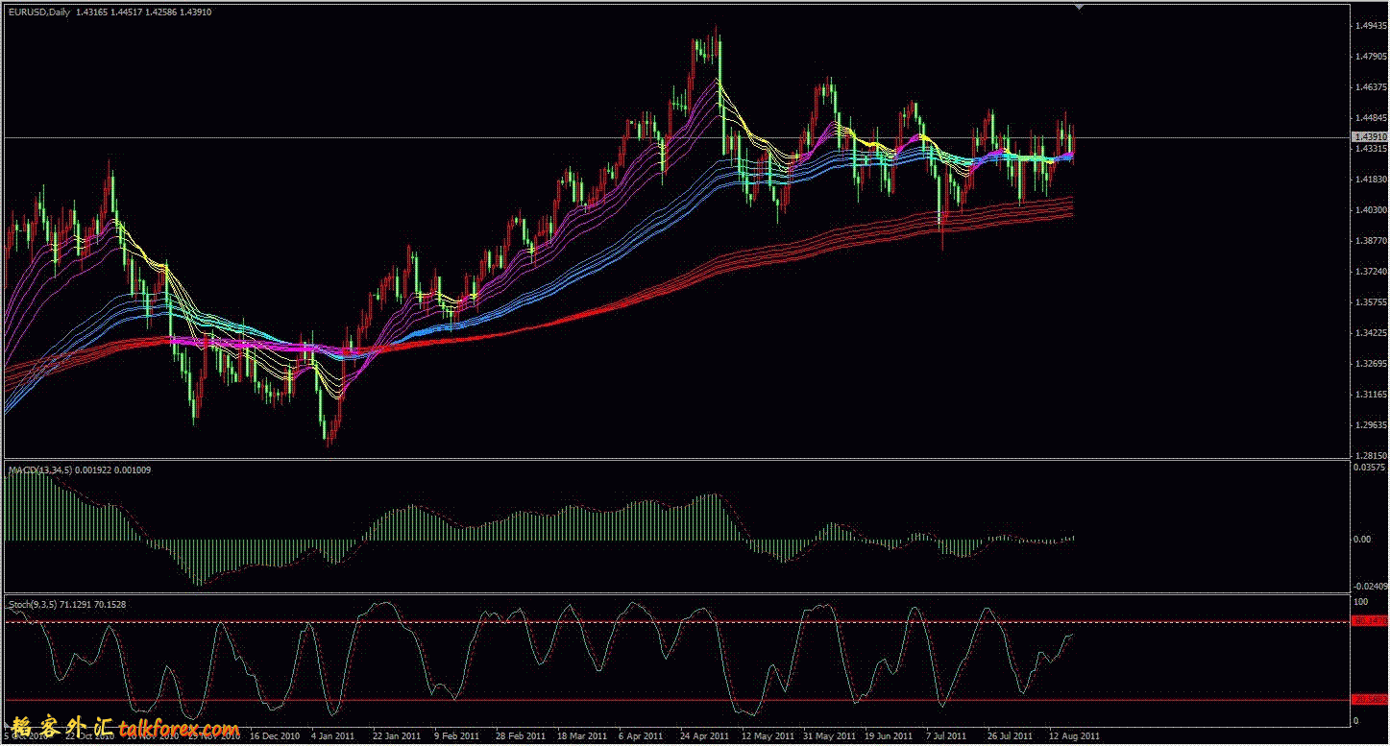The image size is (1390, 746).
Task: Click the 1.28150 price scale label
Action: tap(1370, 456)
